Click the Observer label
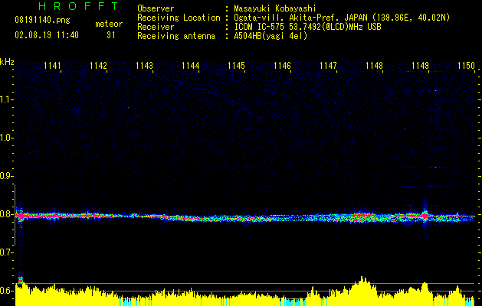Screen dimensions: 482x306 156,8
